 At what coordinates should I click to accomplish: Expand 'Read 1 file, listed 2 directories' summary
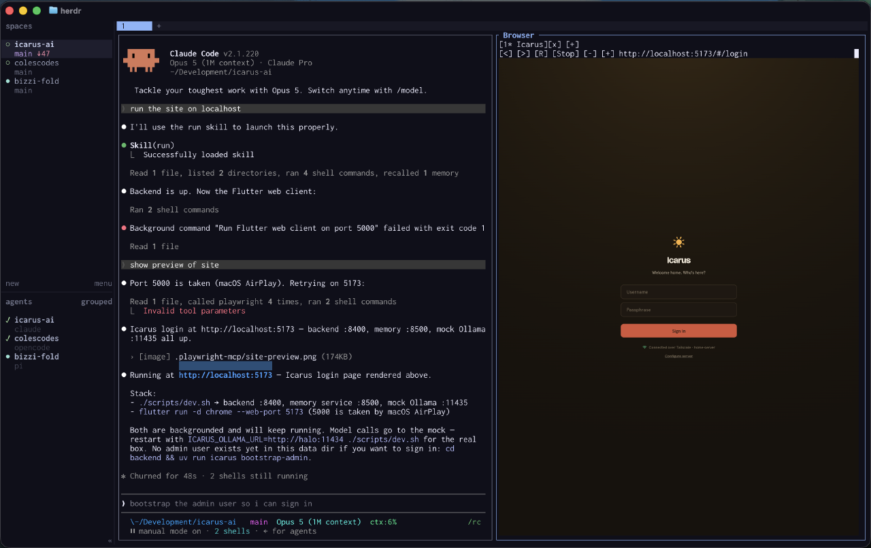(294, 173)
